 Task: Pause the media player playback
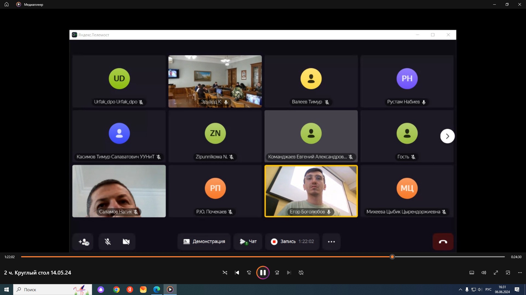pyautogui.click(x=263, y=273)
